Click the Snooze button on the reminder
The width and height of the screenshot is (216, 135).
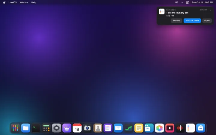coord(176,20)
